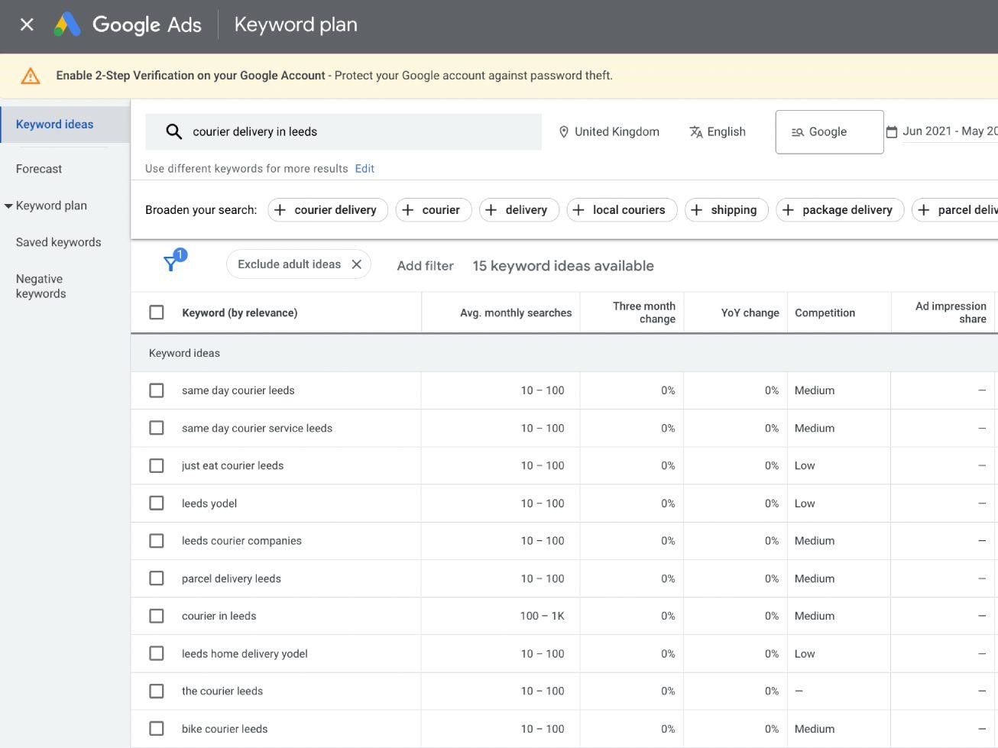
Task: Click the 'Keyword ideas' group row label
Action: point(184,353)
